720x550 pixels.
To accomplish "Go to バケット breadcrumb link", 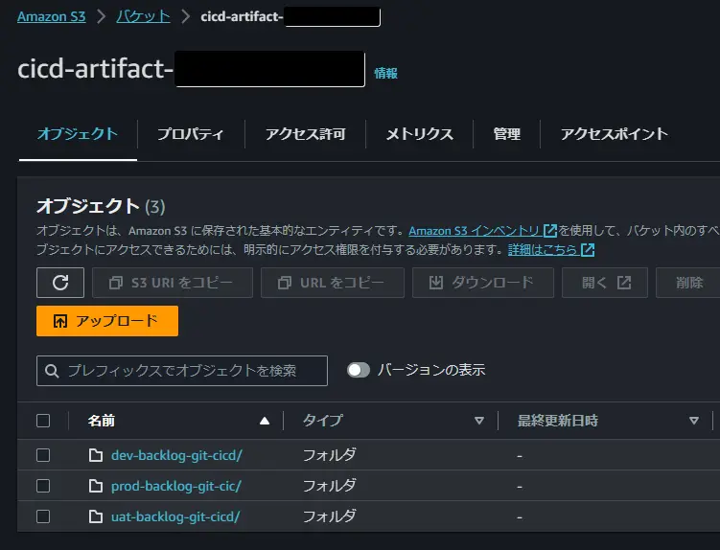I will point(143,16).
